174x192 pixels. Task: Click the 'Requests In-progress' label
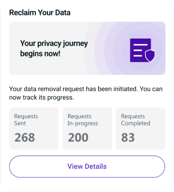tap(83, 120)
